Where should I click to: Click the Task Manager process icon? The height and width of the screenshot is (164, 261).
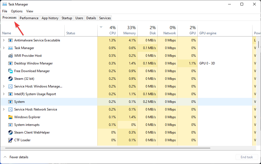(x=10, y=48)
